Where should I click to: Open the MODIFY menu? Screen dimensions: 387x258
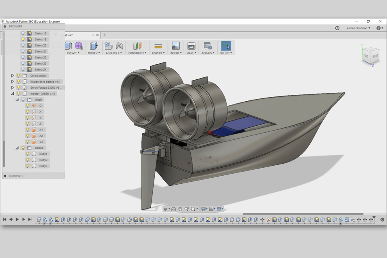[x=94, y=53]
